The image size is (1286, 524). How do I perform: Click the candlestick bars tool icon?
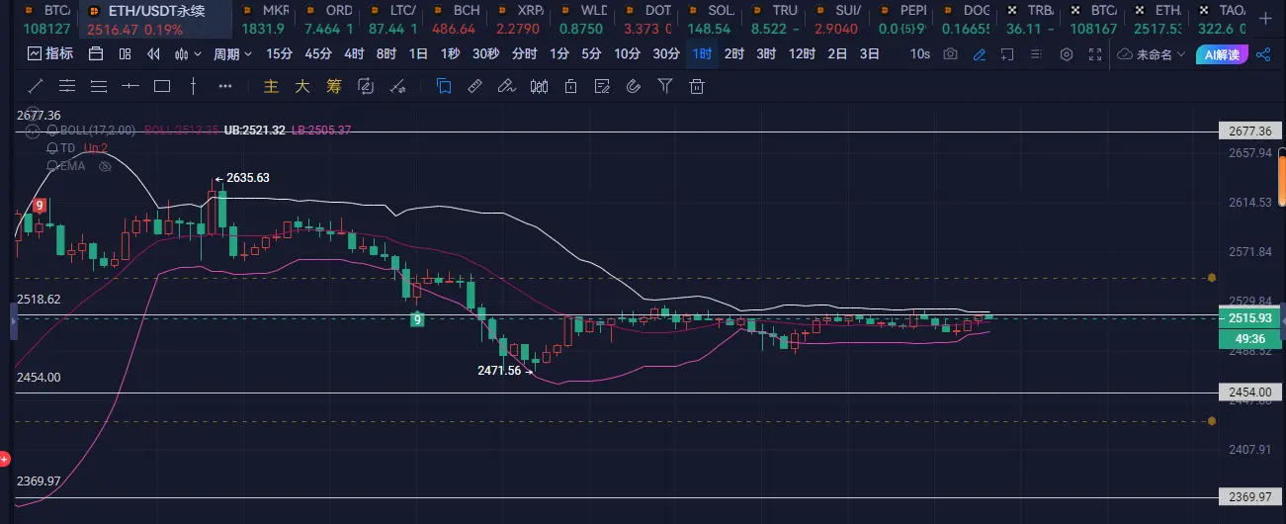click(x=539, y=86)
